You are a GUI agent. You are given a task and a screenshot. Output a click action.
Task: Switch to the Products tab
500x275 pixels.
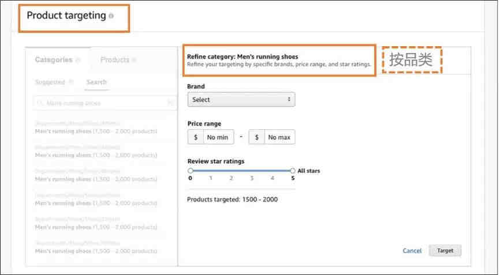coord(114,60)
